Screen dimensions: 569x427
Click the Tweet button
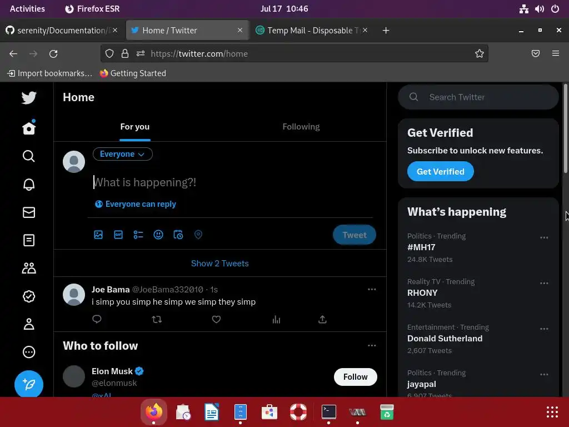354,235
